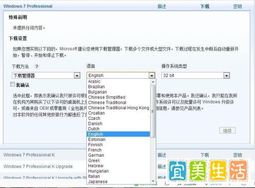Select Dutch in the language list
The image size is (255, 188).
click(x=118, y=129)
